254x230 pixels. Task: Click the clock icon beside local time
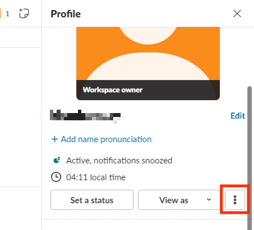coord(56,177)
